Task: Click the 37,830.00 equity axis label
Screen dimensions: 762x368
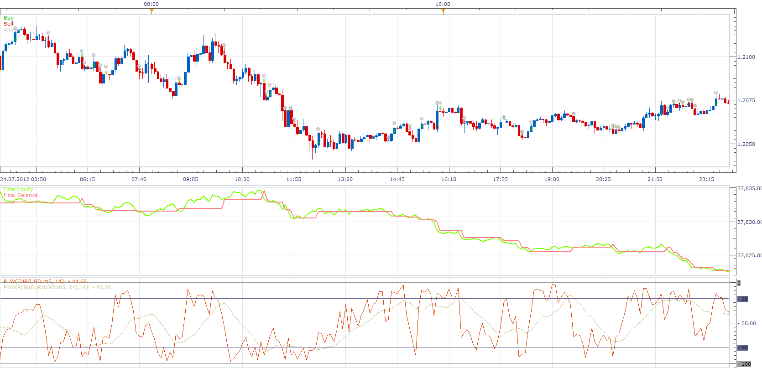Action: 749,222
